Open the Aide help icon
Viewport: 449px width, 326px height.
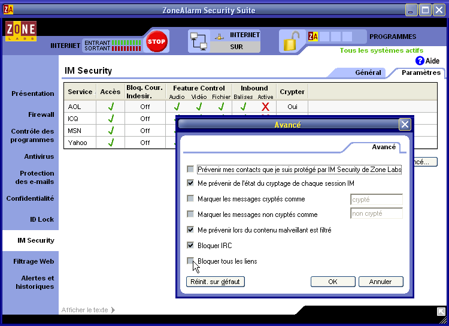420,61
